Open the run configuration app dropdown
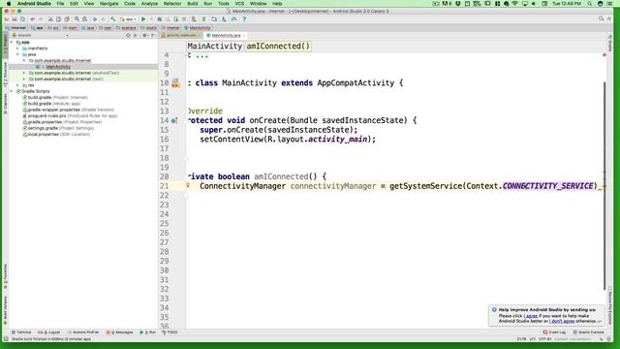 coord(129,19)
